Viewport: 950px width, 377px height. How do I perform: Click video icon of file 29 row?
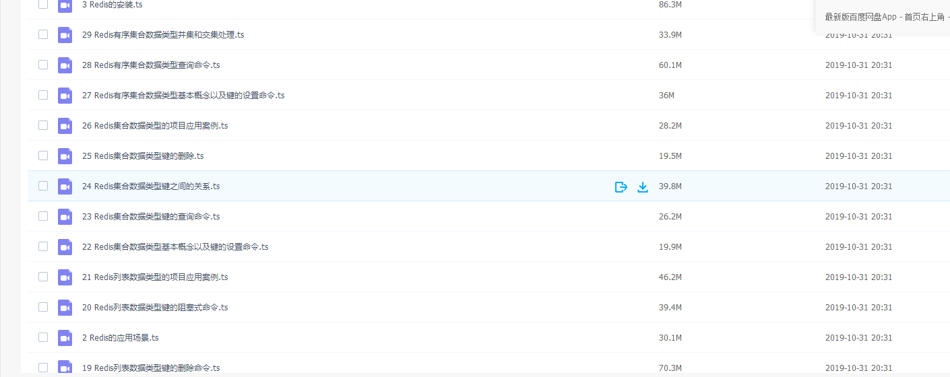(65, 35)
